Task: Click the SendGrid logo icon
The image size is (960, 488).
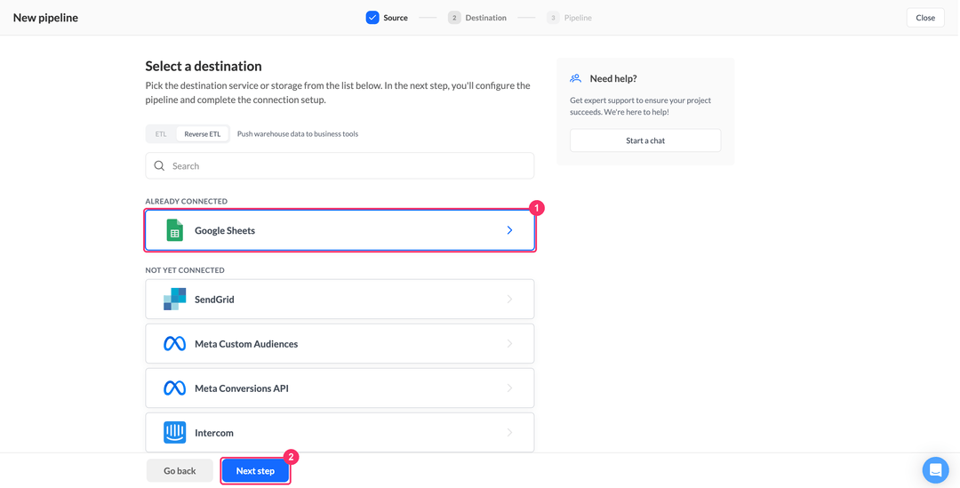Action: coord(174,299)
